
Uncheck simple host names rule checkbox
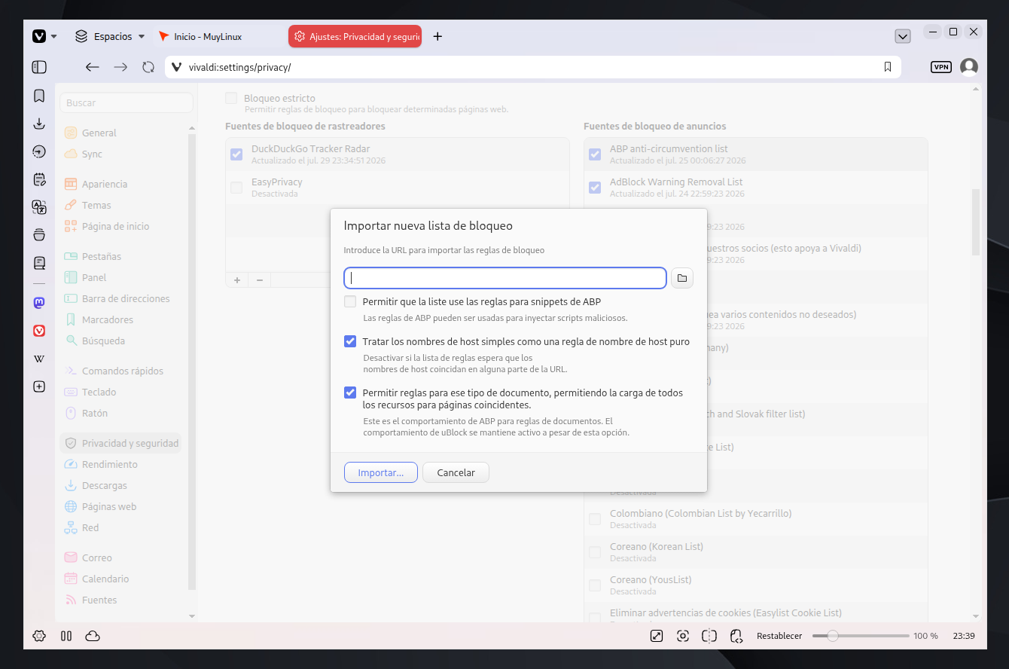coord(350,341)
